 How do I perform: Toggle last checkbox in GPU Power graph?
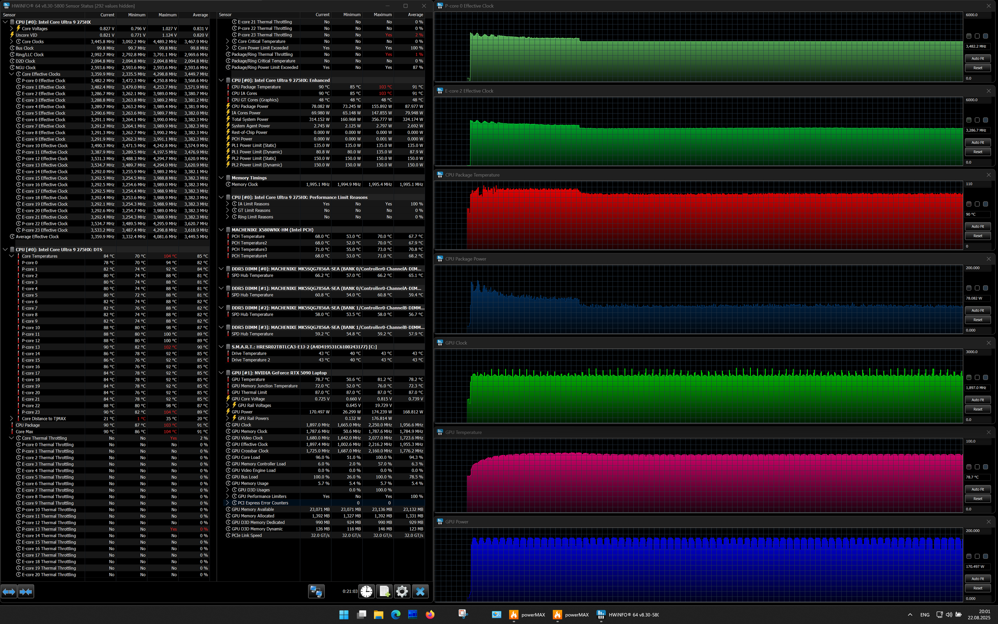point(985,556)
